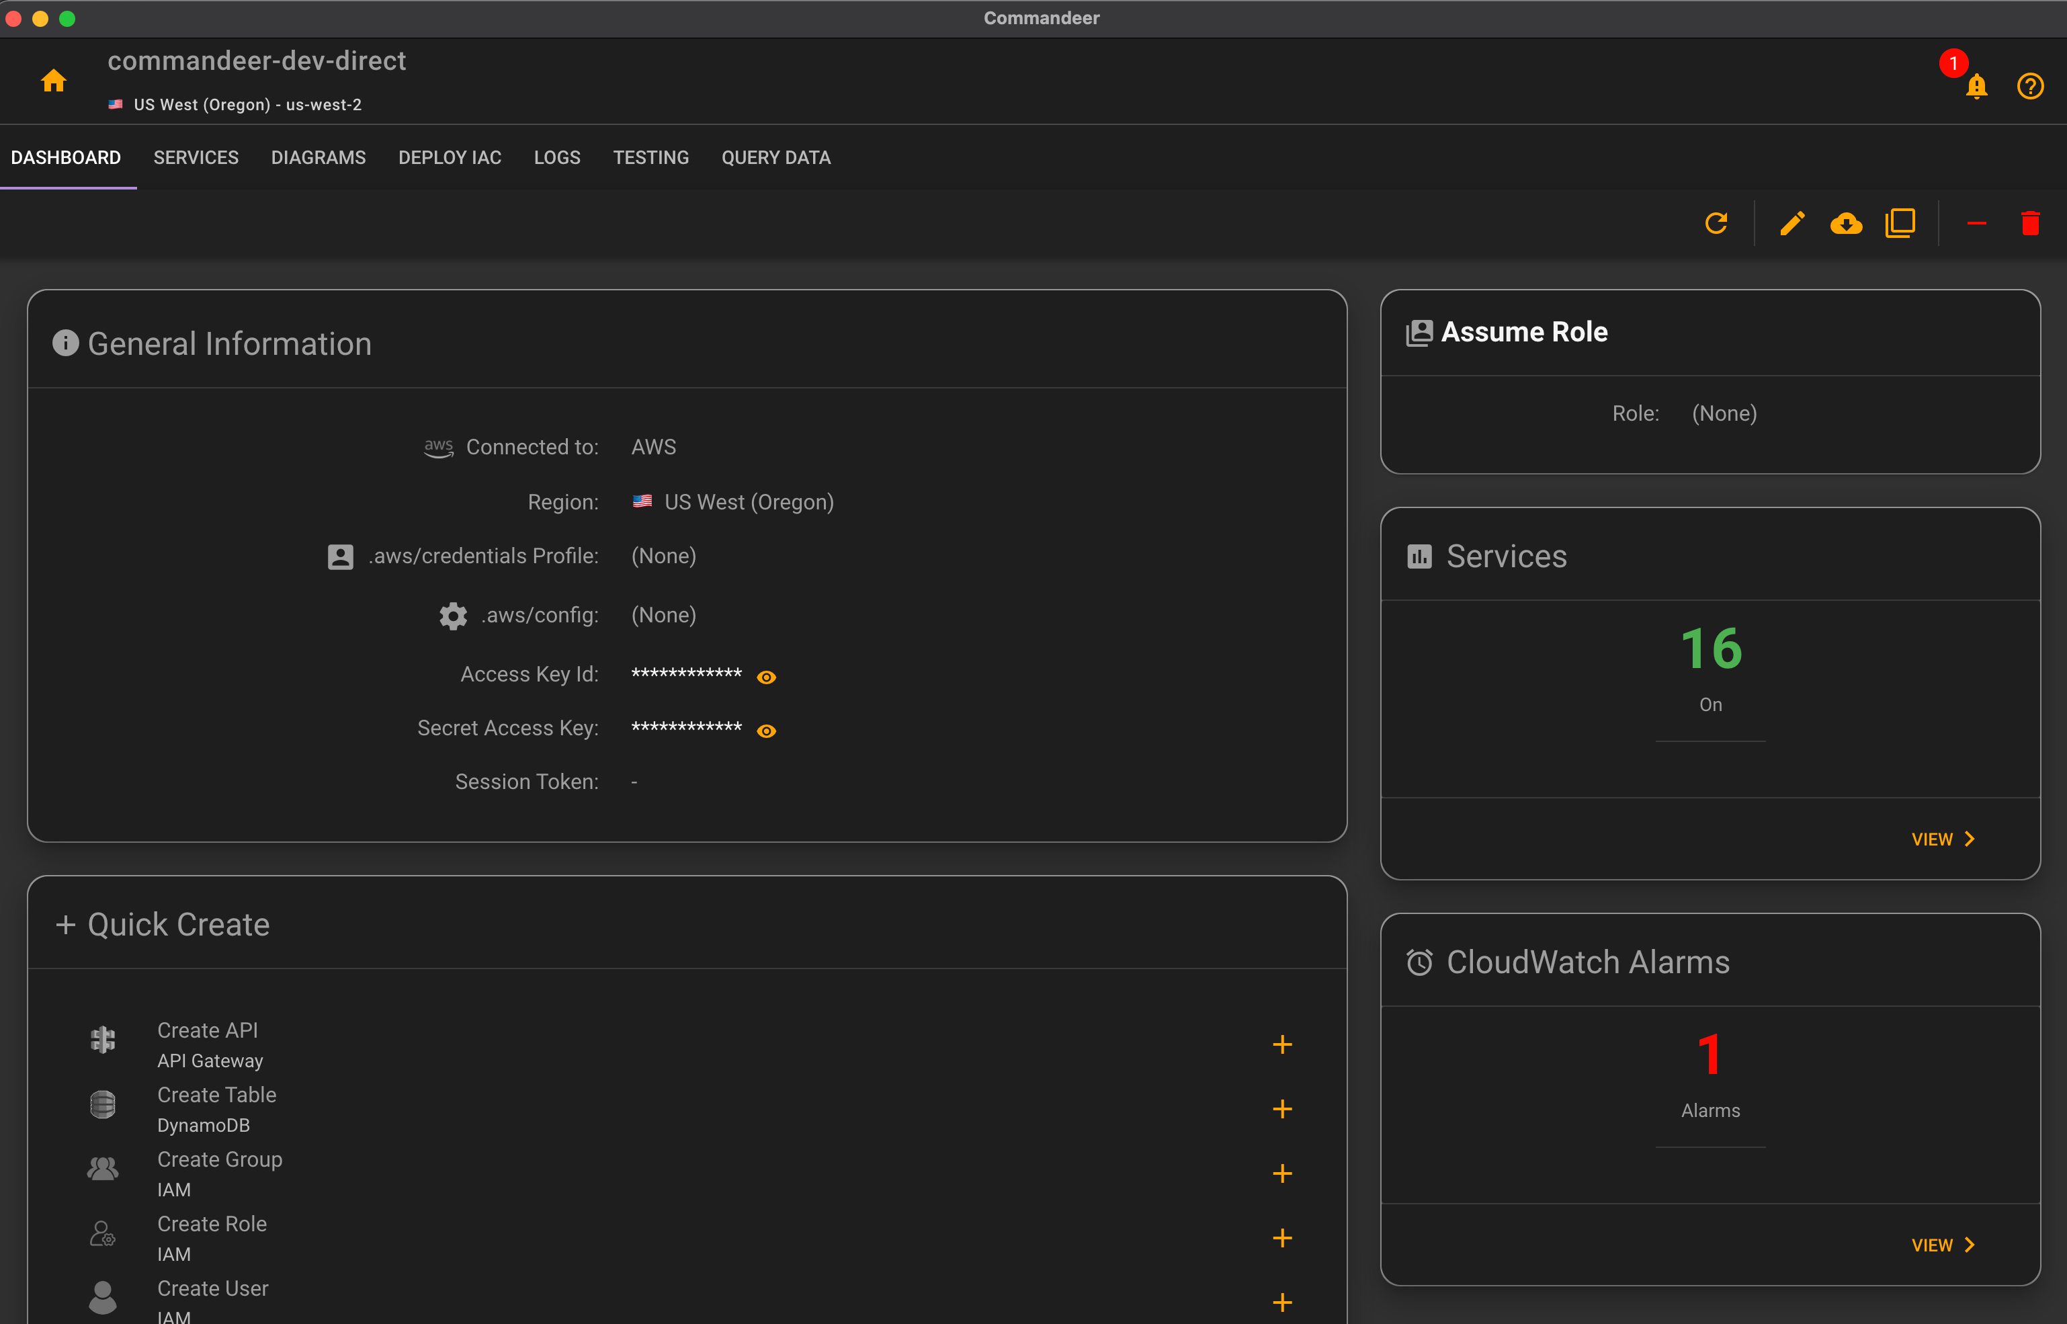This screenshot has height=1324, width=2067.
Task: Click the Quick Create heading
Action: pos(179,924)
